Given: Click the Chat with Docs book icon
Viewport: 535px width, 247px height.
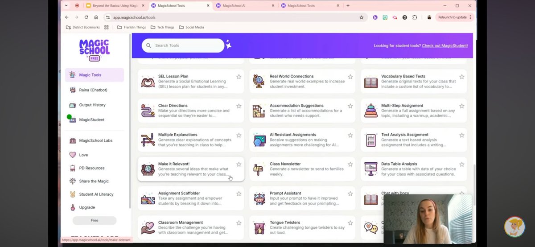Looking at the screenshot, I should (371, 199).
